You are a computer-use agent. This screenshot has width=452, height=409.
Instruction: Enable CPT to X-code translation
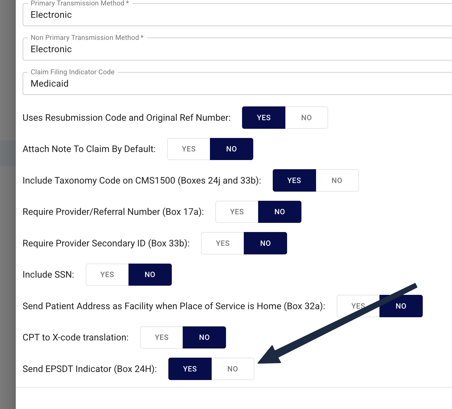[x=161, y=337]
